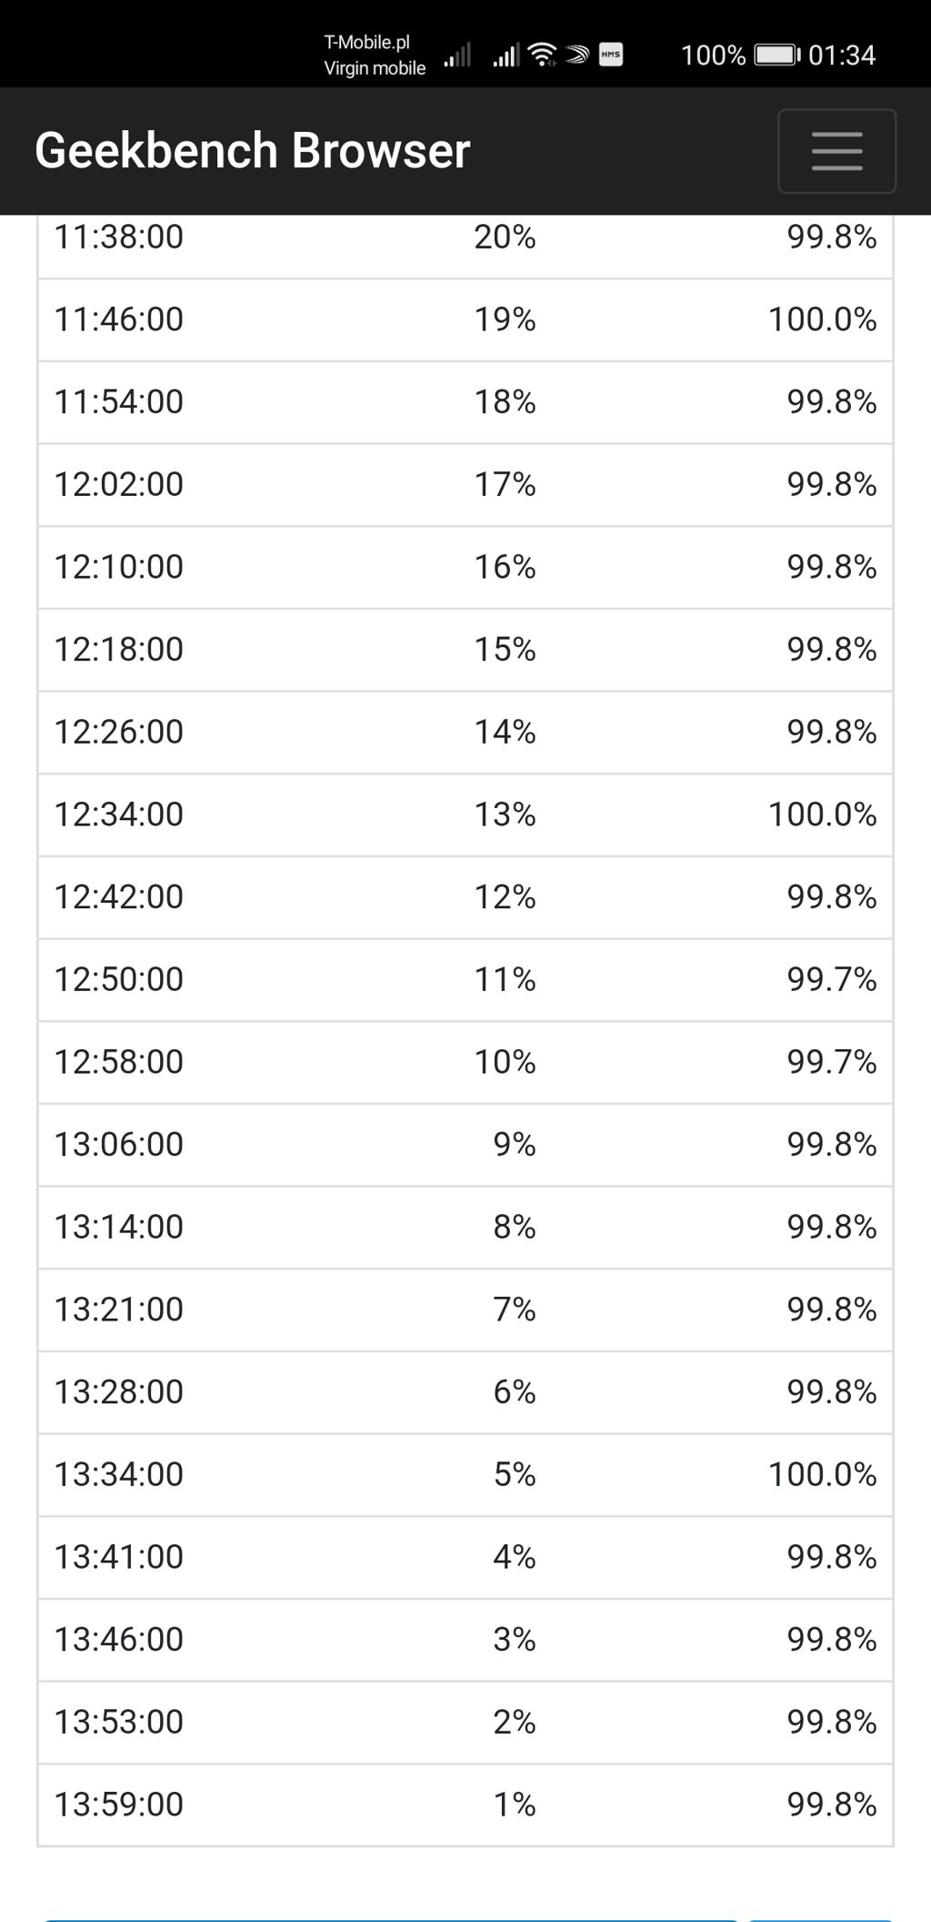
Task: Select the 99.7% value in 12:58:00 row
Action: pyautogui.click(x=831, y=1062)
